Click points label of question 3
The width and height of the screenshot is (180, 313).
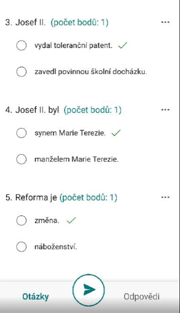tap(79, 23)
